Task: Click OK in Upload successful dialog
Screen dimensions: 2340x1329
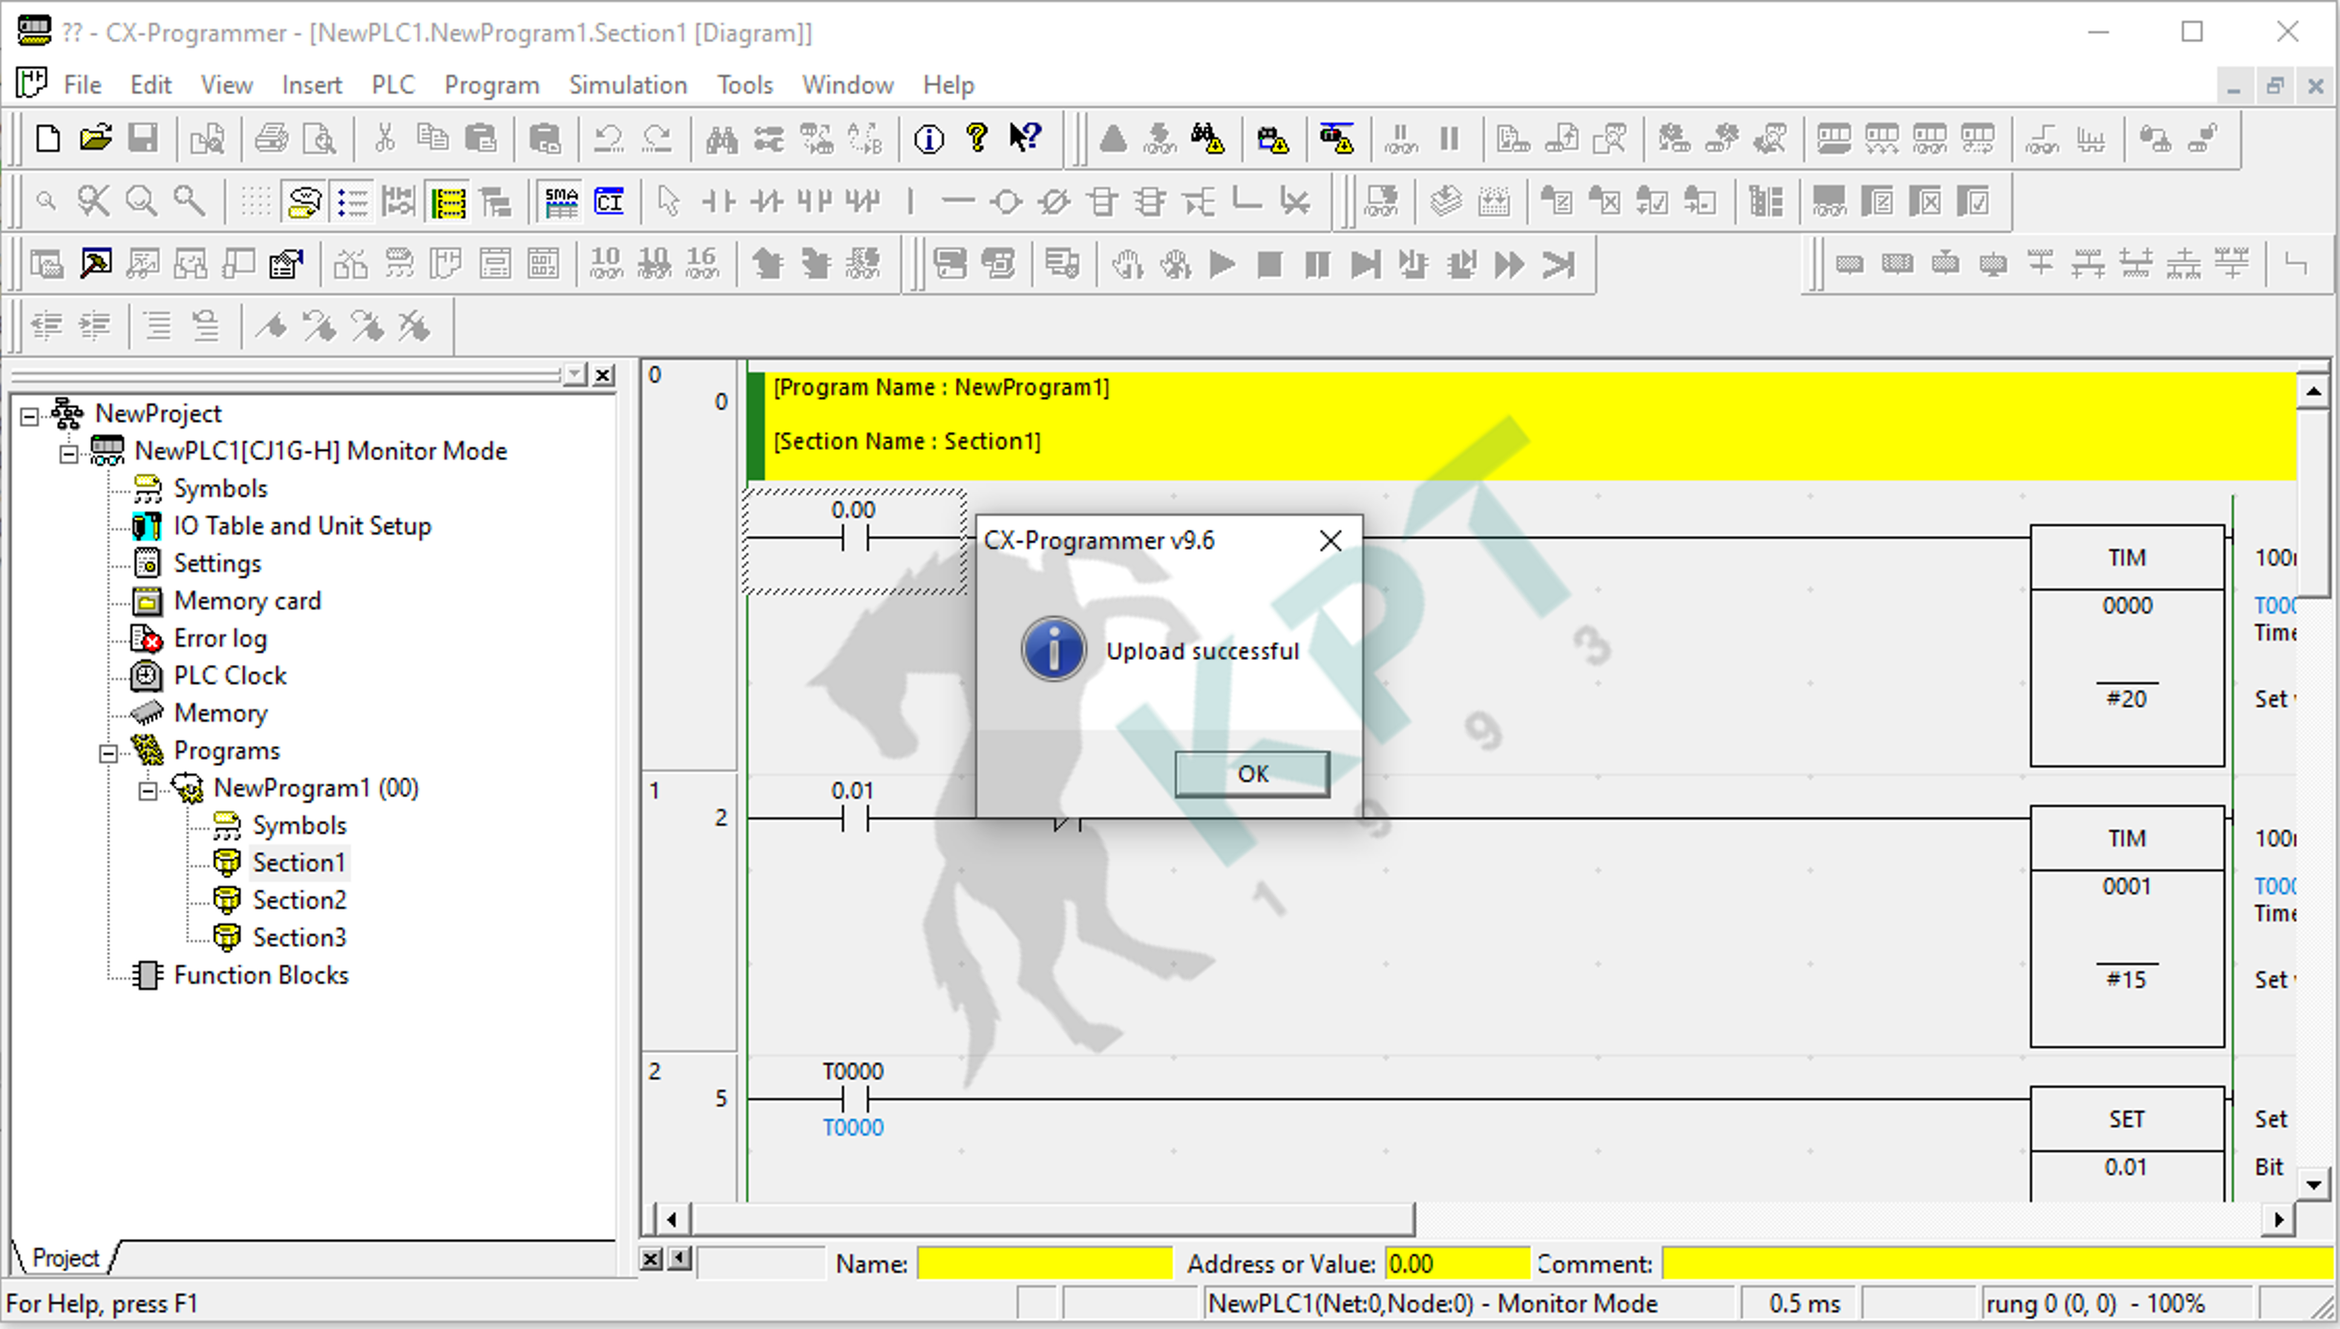Action: coord(1252,773)
